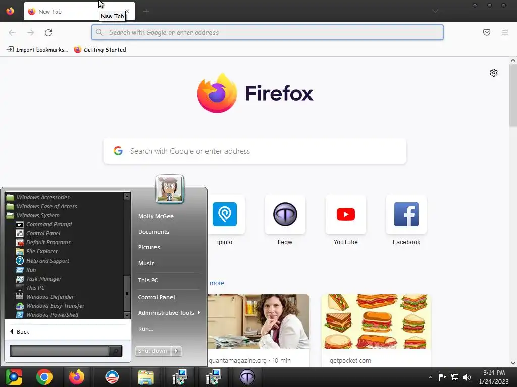The image size is (517, 387).
Task: Open shut down options arrow
Action: click(x=176, y=351)
